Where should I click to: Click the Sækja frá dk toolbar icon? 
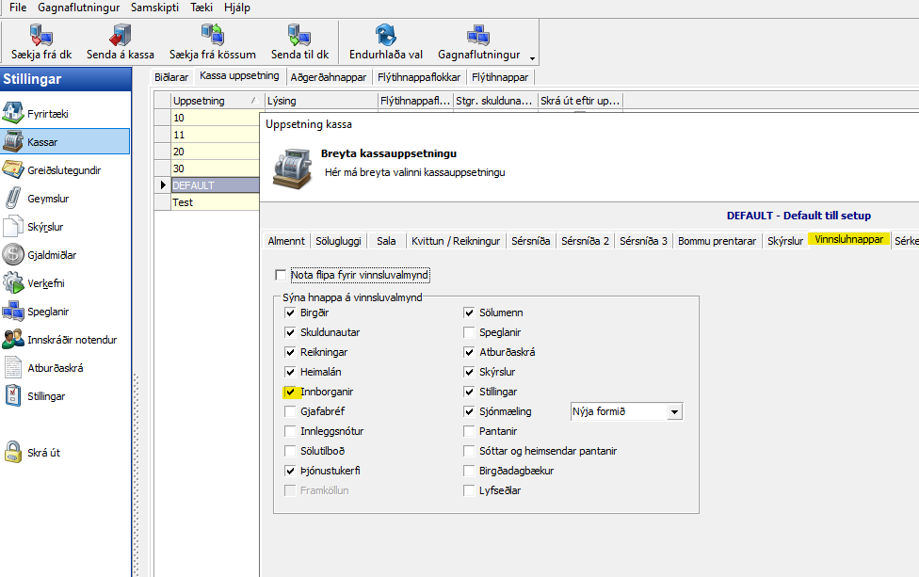[x=40, y=36]
